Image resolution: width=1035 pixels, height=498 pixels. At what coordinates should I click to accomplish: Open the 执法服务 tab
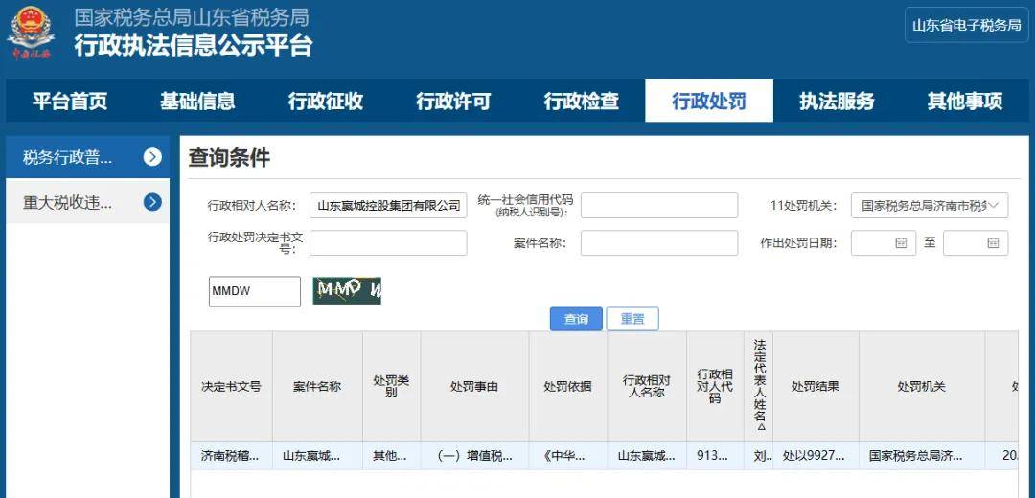[x=837, y=102]
